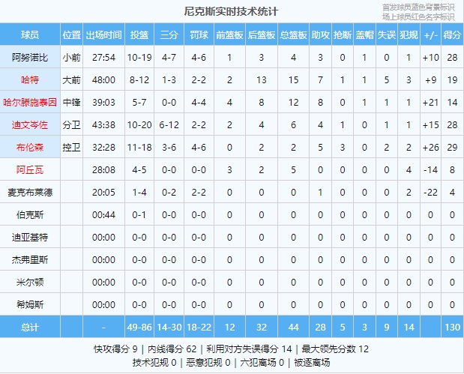Click the 助攻 column header
This screenshot has width=464, height=374.
point(321,34)
